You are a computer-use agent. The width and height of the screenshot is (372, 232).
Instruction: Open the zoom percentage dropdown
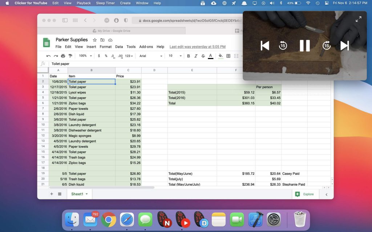point(85,56)
